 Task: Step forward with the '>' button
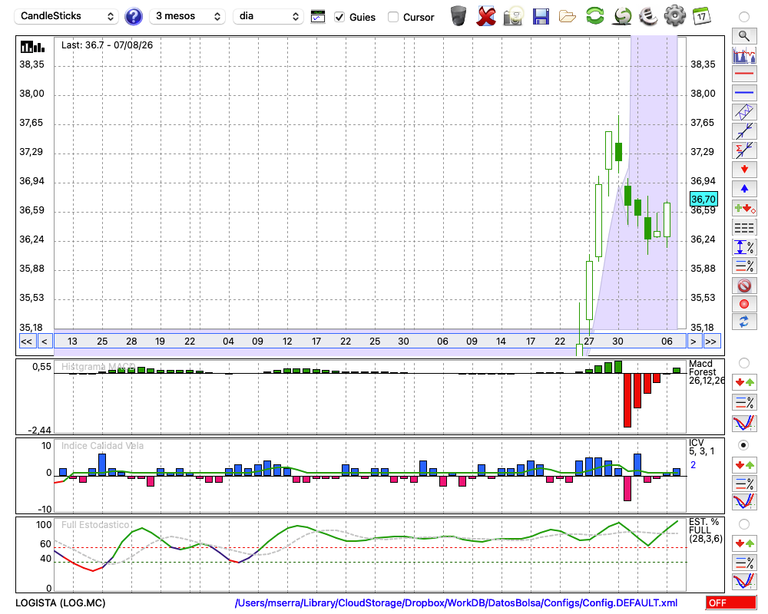(693, 342)
